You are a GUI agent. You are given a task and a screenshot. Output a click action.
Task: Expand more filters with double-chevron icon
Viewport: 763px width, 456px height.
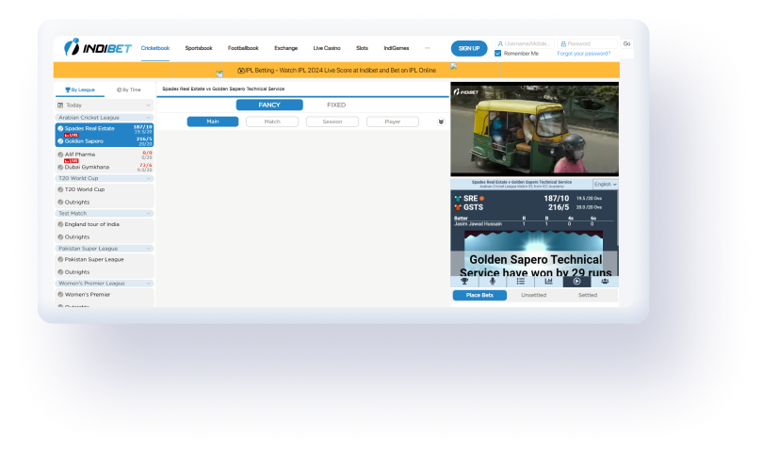(441, 122)
